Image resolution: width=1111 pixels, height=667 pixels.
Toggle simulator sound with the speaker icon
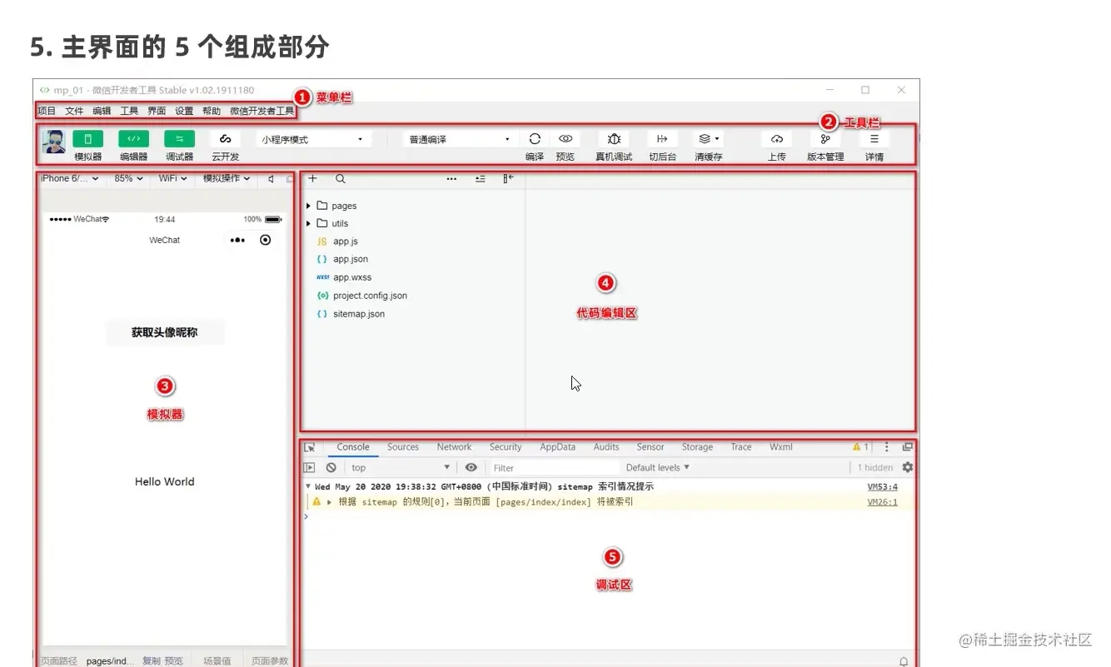(272, 178)
